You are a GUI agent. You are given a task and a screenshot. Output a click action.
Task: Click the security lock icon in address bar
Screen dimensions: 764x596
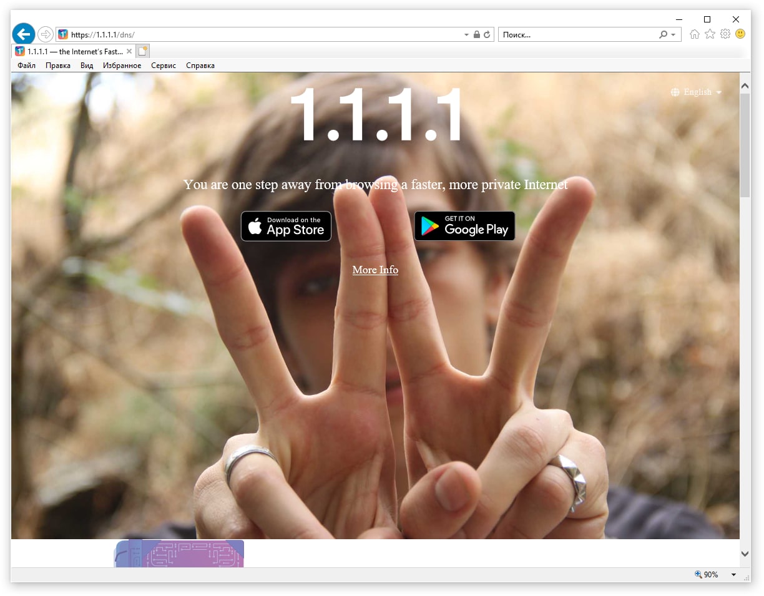coord(477,35)
